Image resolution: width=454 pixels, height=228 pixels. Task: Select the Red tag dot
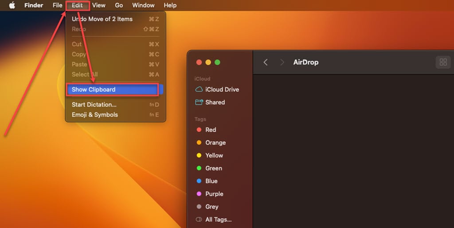[199, 130]
